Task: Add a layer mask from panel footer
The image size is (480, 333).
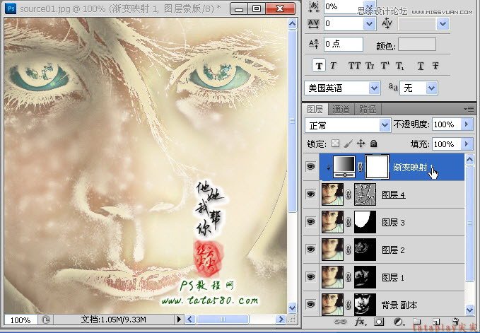Action: (x=378, y=322)
